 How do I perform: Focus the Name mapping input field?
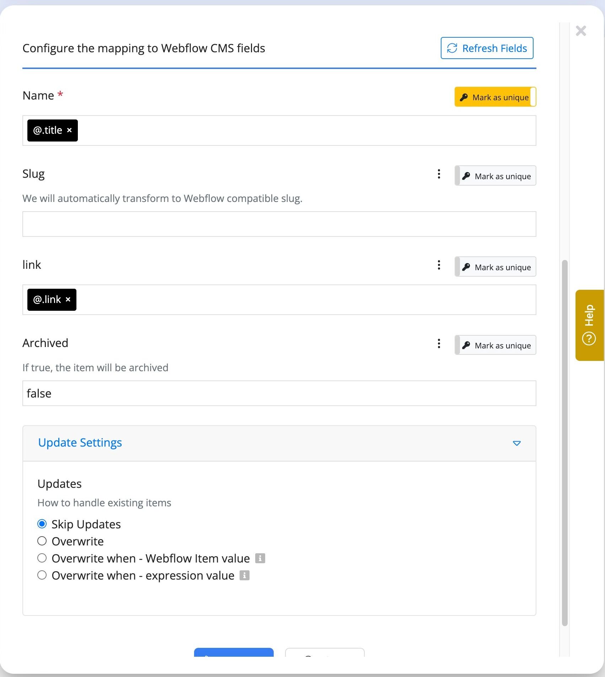[279, 130]
